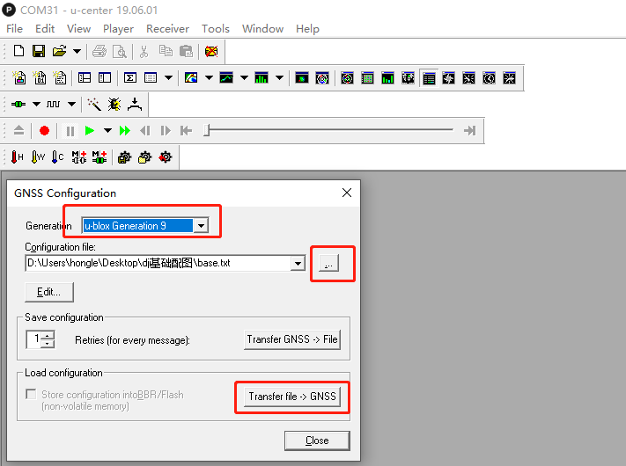This screenshot has height=466, width=626.
Task: Open the Receiver menu
Action: (x=167, y=29)
